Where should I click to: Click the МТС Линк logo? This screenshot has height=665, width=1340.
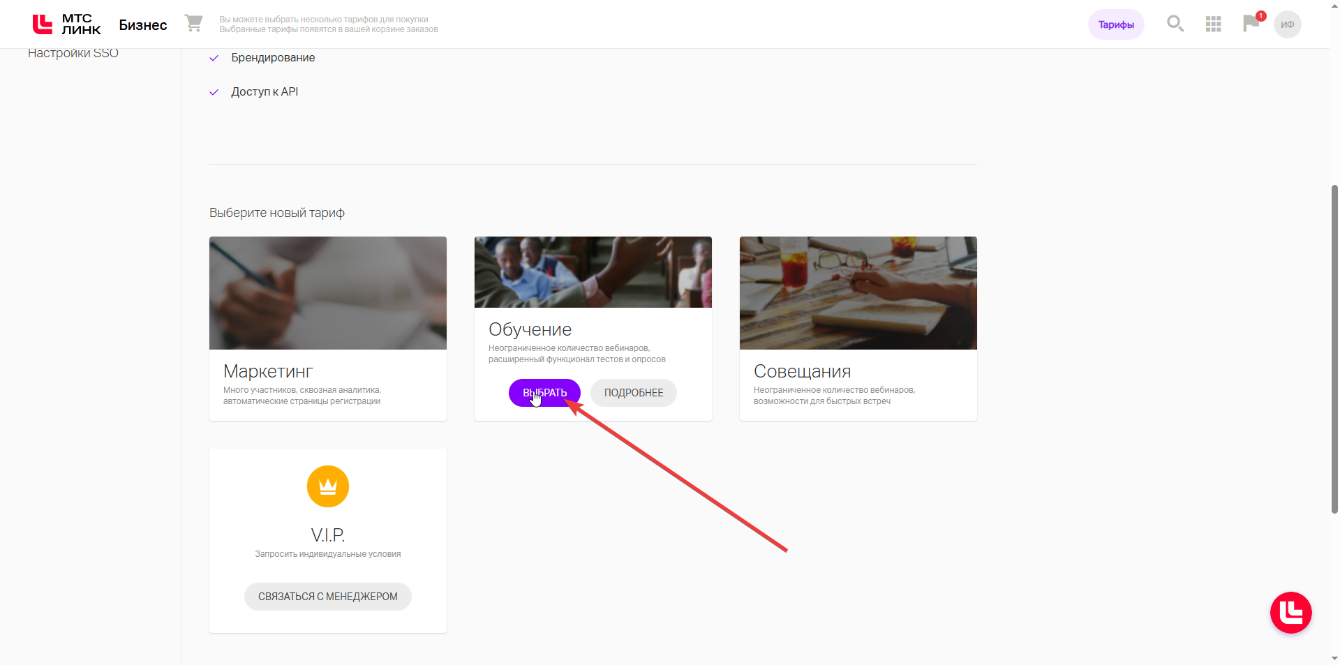point(66,24)
